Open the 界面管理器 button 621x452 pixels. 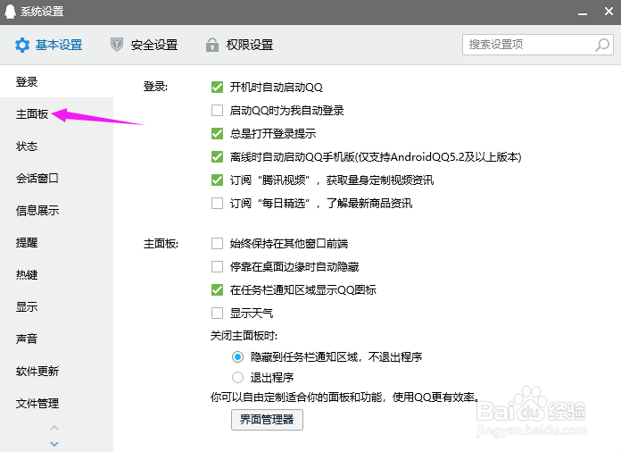point(267,420)
